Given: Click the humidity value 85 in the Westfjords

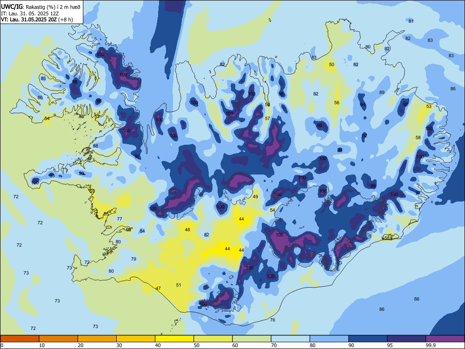Looking at the screenshot, I should pyautogui.click(x=43, y=79).
